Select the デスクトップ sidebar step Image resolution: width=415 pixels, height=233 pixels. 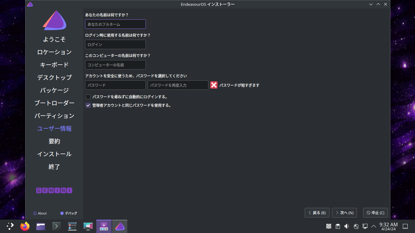(x=54, y=78)
